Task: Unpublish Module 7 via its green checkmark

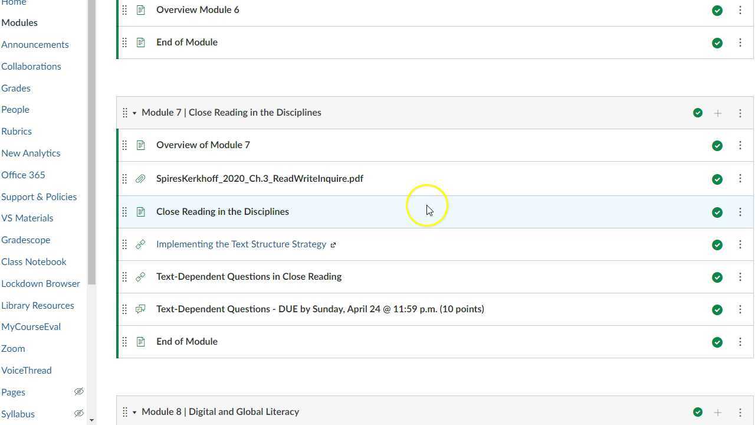Action: [698, 112]
